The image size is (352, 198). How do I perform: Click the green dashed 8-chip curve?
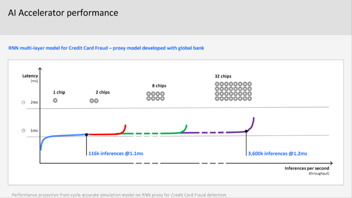pos(153,134)
